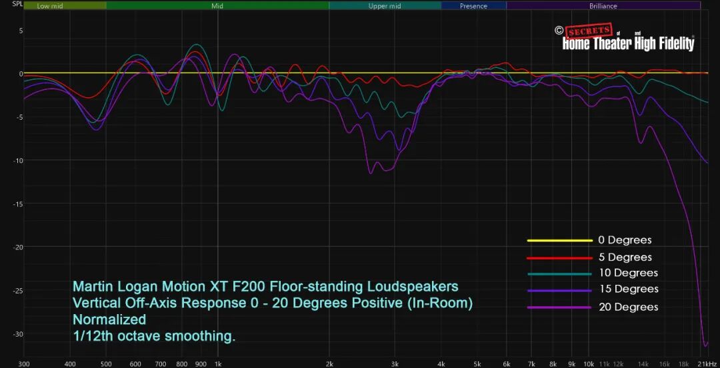Click the 300 frequency axis label
Viewport: 720px width, 368px height.
(23, 363)
